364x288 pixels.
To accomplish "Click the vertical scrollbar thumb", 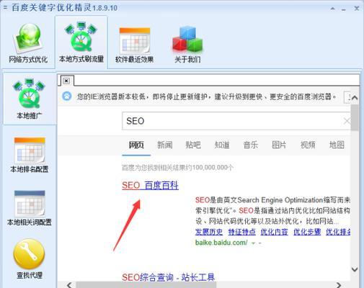I will coord(355,117).
